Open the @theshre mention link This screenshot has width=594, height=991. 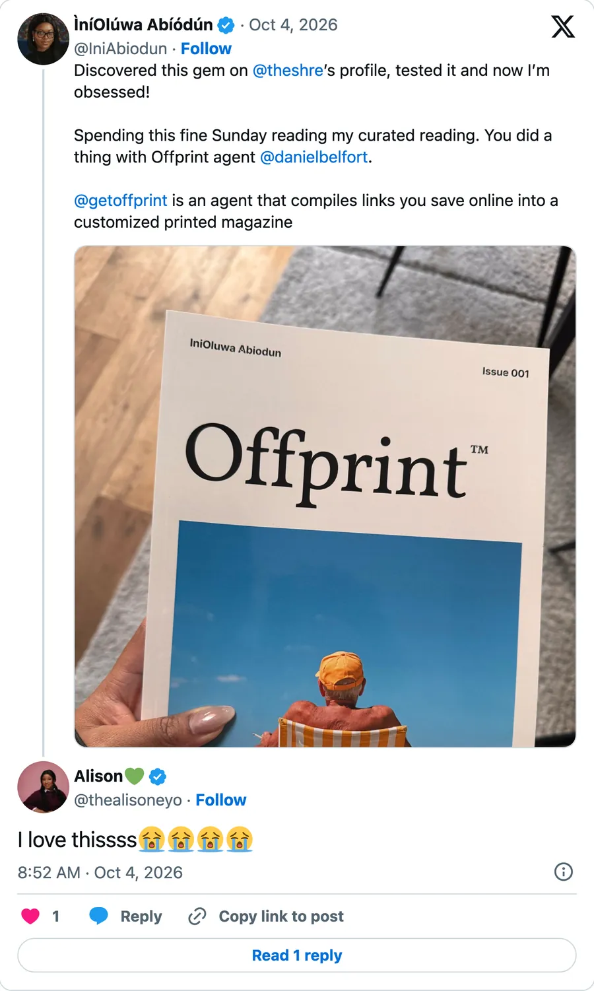pos(288,71)
